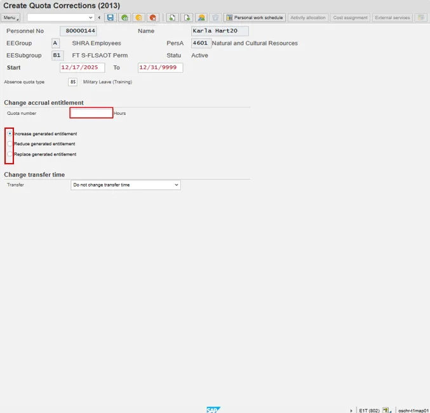Click the SAP logo
The height and width of the screenshot is (413, 430).
[x=213, y=410]
